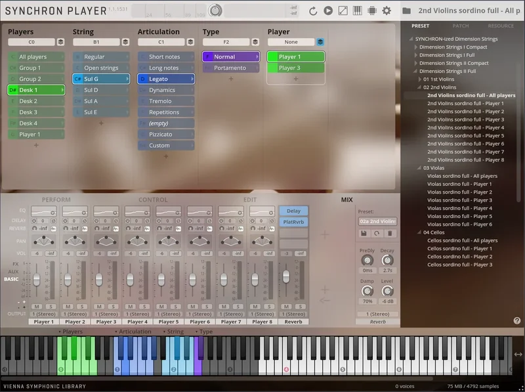
Task: Click the blue stack icon next to Player None
Action: 320,42
